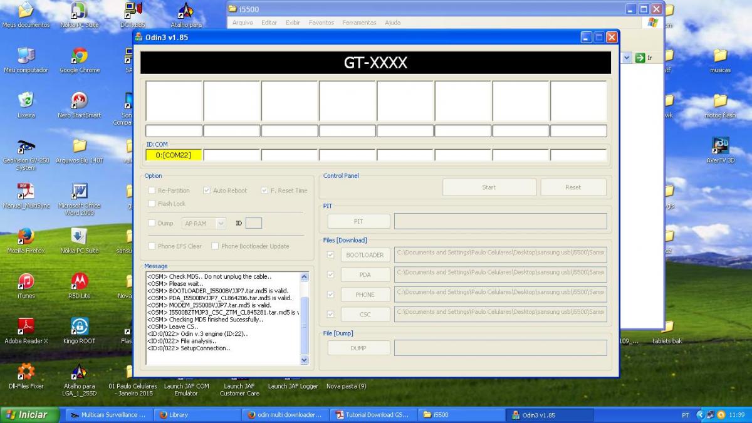Expand the address dropdown in the i5500 window

pos(627,58)
